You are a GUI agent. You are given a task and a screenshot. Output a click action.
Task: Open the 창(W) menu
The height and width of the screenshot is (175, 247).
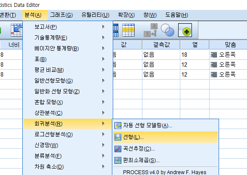pyautogui.click(x=150, y=15)
